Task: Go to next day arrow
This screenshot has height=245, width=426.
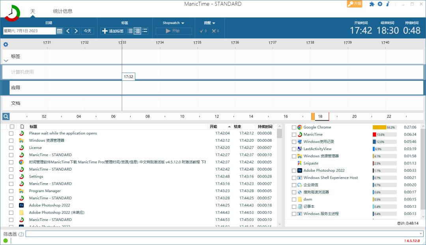Action: (76, 31)
